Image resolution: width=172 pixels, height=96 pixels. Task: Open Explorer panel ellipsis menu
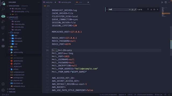[39, 2]
